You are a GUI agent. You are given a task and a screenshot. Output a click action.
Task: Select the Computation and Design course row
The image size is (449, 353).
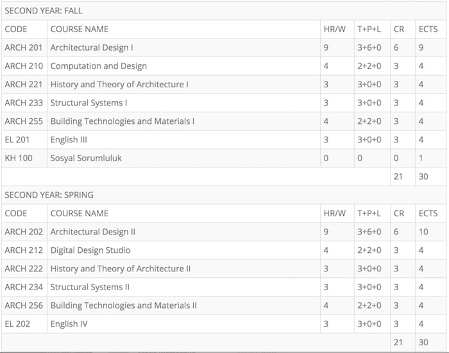tap(224, 66)
